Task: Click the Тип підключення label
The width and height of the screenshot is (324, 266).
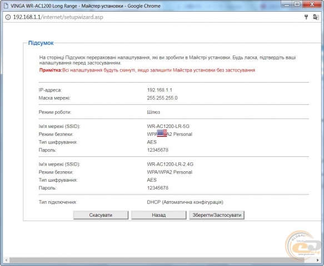Action: tap(58, 202)
